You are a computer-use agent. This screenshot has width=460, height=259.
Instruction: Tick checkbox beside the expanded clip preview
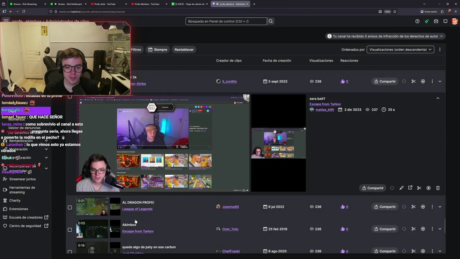(x=70, y=96)
